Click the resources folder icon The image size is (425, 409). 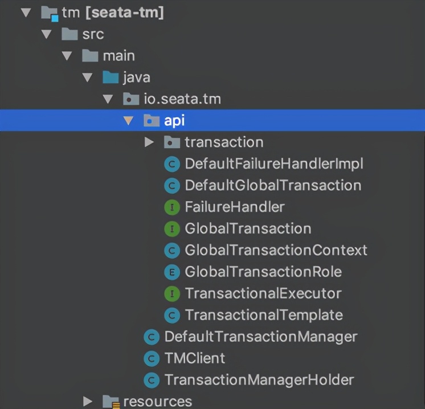[111, 402]
